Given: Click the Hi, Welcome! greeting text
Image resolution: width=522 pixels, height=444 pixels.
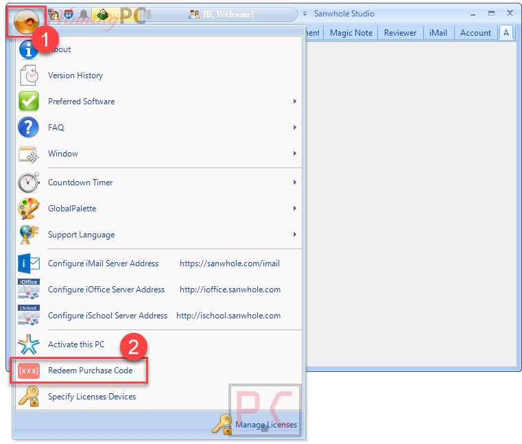Looking at the screenshot, I should (x=228, y=14).
